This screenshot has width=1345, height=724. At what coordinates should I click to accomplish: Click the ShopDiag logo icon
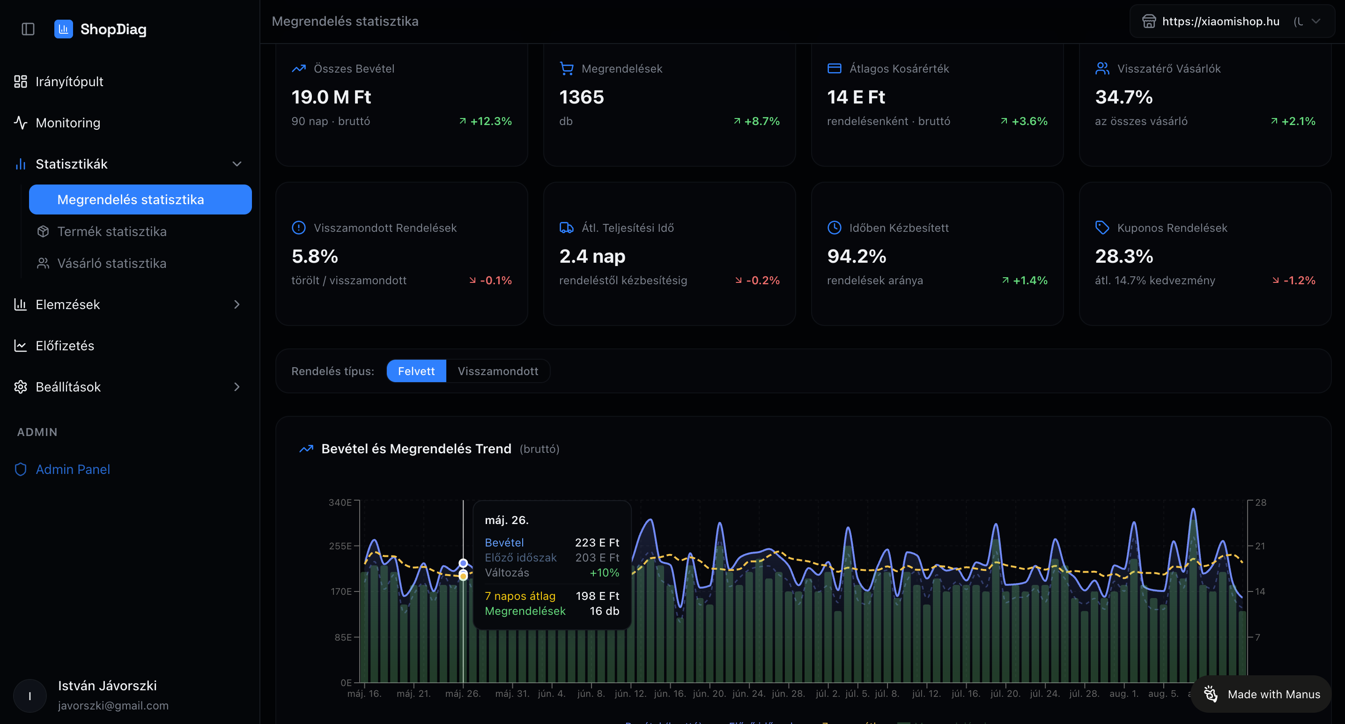[x=64, y=29]
